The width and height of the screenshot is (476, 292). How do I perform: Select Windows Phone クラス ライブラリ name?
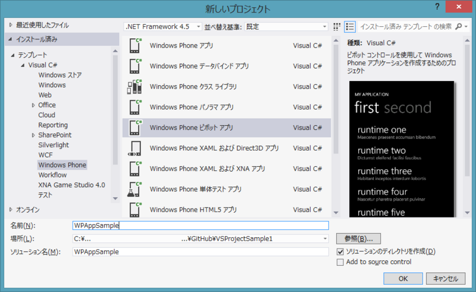pyautogui.click(x=193, y=86)
